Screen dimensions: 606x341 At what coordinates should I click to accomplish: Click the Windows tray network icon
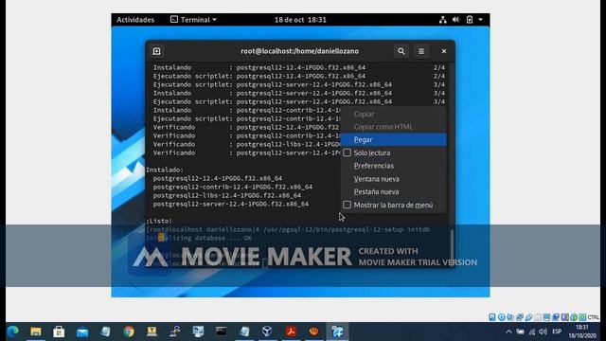click(x=532, y=332)
